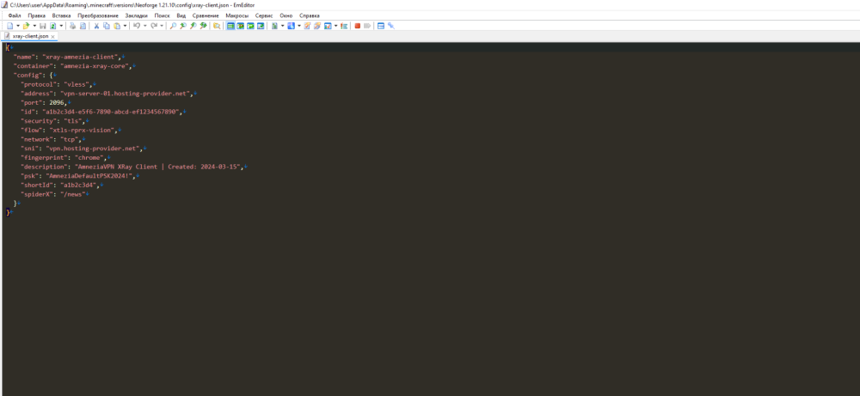Open Print Preview from the toolbar
860x396 pixels.
tap(83, 26)
